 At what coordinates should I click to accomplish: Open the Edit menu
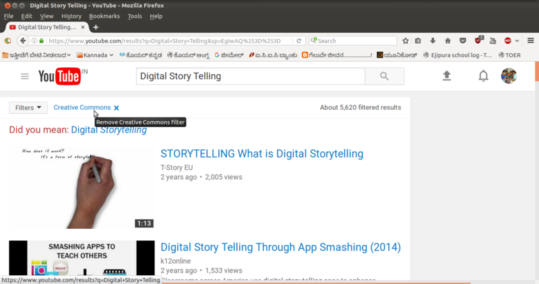pos(26,16)
